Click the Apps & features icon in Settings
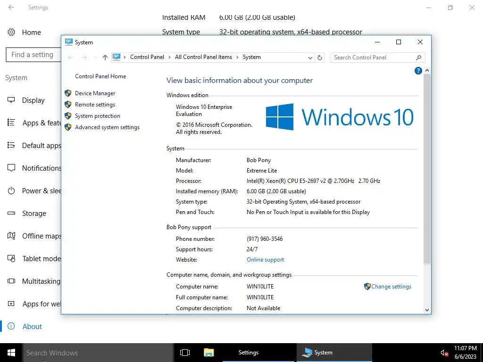 pyautogui.click(x=11, y=123)
